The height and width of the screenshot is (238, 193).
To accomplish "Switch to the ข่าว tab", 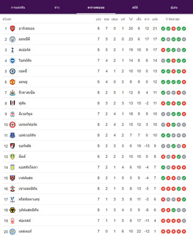I will [x=57, y=8].
